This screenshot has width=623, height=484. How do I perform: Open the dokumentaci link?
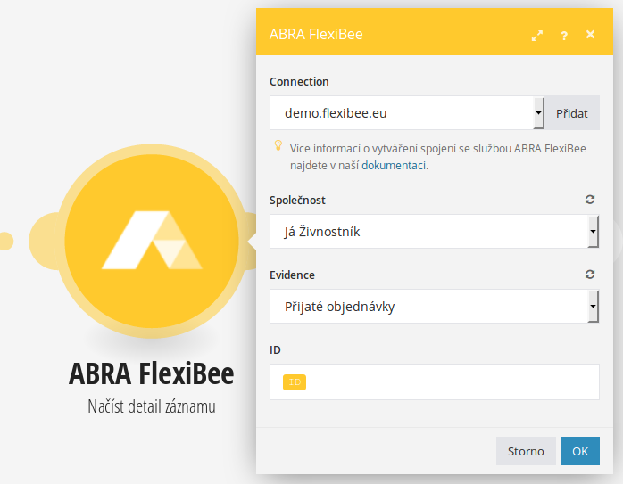394,166
